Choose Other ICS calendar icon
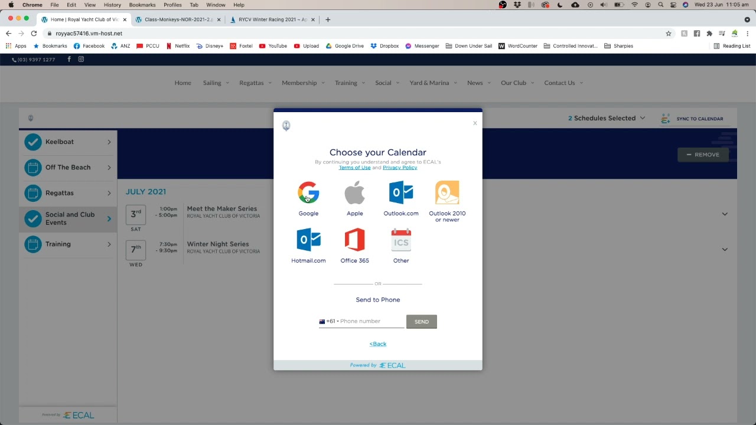The height and width of the screenshot is (425, 756). click(401, 240)
